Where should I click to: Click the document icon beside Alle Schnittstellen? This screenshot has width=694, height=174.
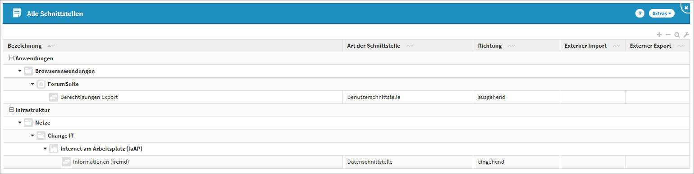pos(17,13)
